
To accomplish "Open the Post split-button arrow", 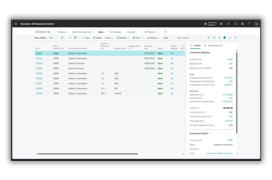I will (x=143, y=38).
